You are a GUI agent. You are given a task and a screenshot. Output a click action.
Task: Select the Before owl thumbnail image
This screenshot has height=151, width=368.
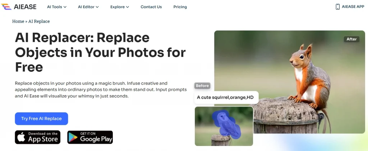click(224, 126)
